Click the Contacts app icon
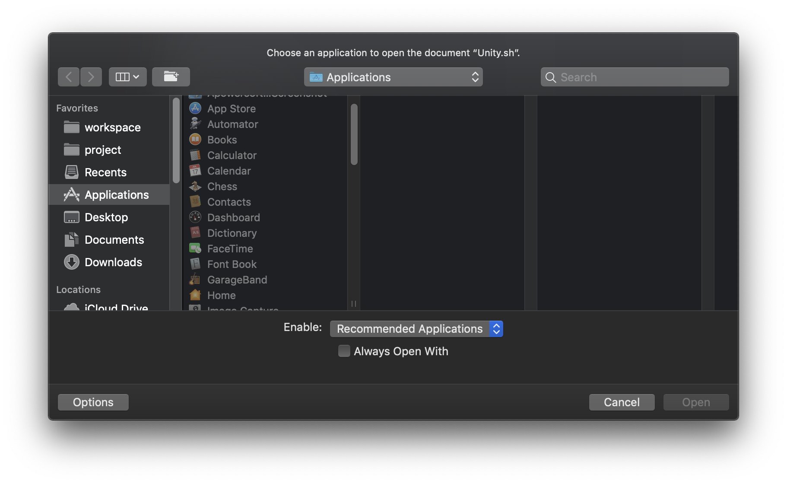Screen dimensions: 787x484 195,201
